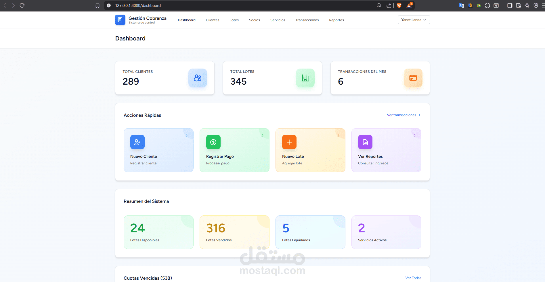Click the Registrar cliente subtitle text
The height and width of the screenshot is (282, 545).
[144, 163]
